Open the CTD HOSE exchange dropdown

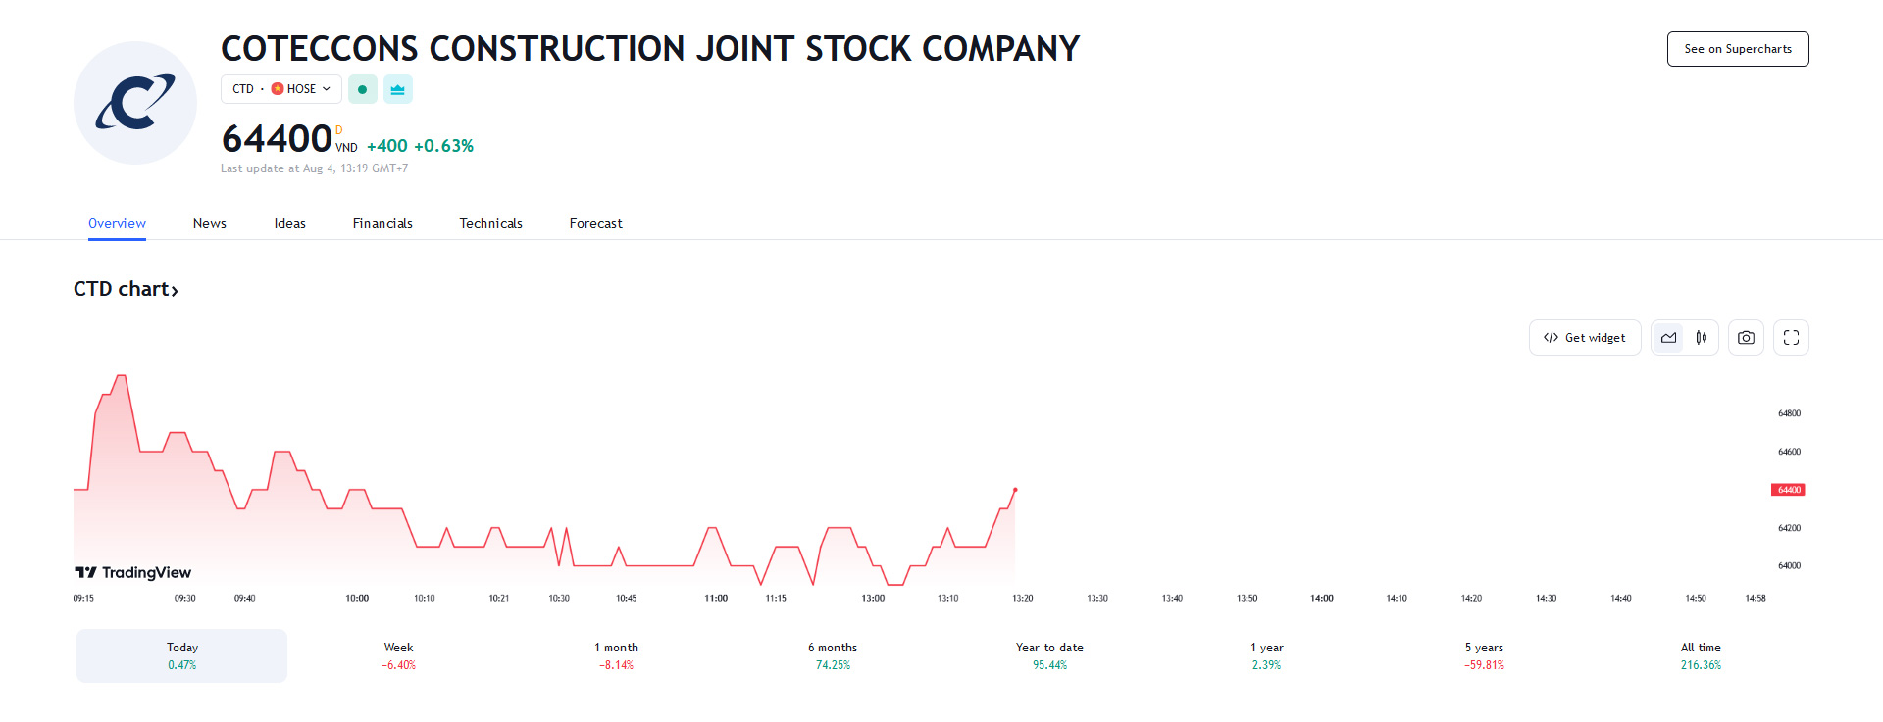[x=281, y=89]
